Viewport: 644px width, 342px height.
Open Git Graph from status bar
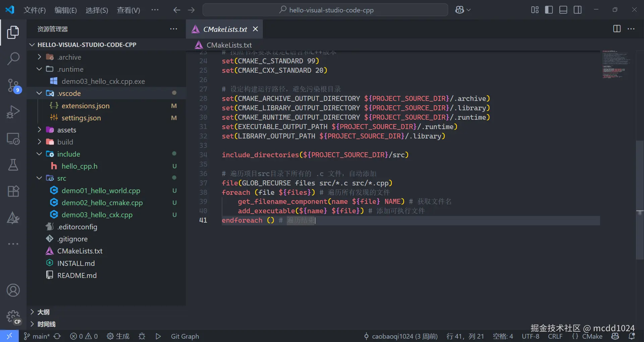[x=185, y=336]
